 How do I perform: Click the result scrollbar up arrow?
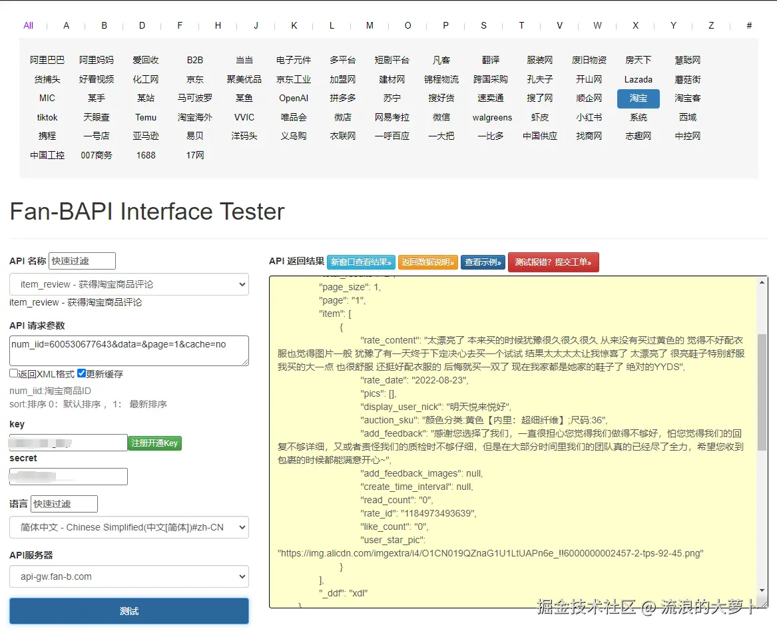[x=762, y=282]
